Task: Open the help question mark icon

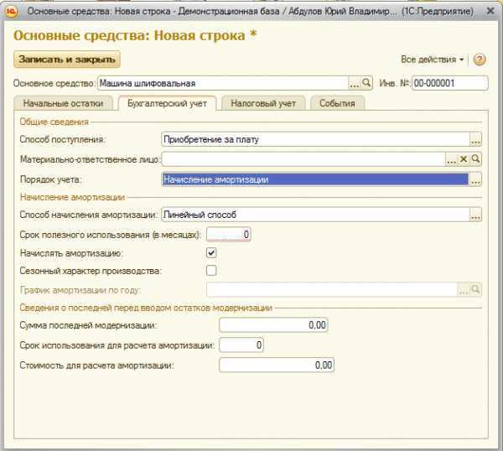Action: 480,60
